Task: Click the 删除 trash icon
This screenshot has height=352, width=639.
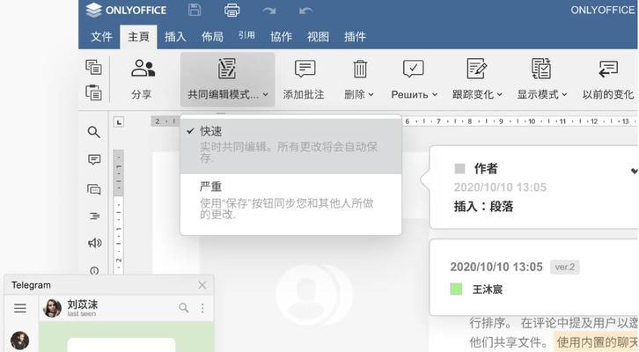Action: point(360,69)
